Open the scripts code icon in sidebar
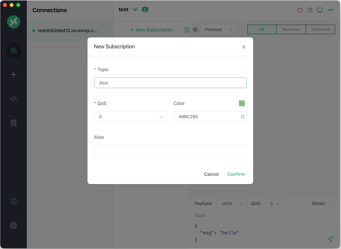The width and height of the screenshot is (341, 249). click(x=14, y=99)
